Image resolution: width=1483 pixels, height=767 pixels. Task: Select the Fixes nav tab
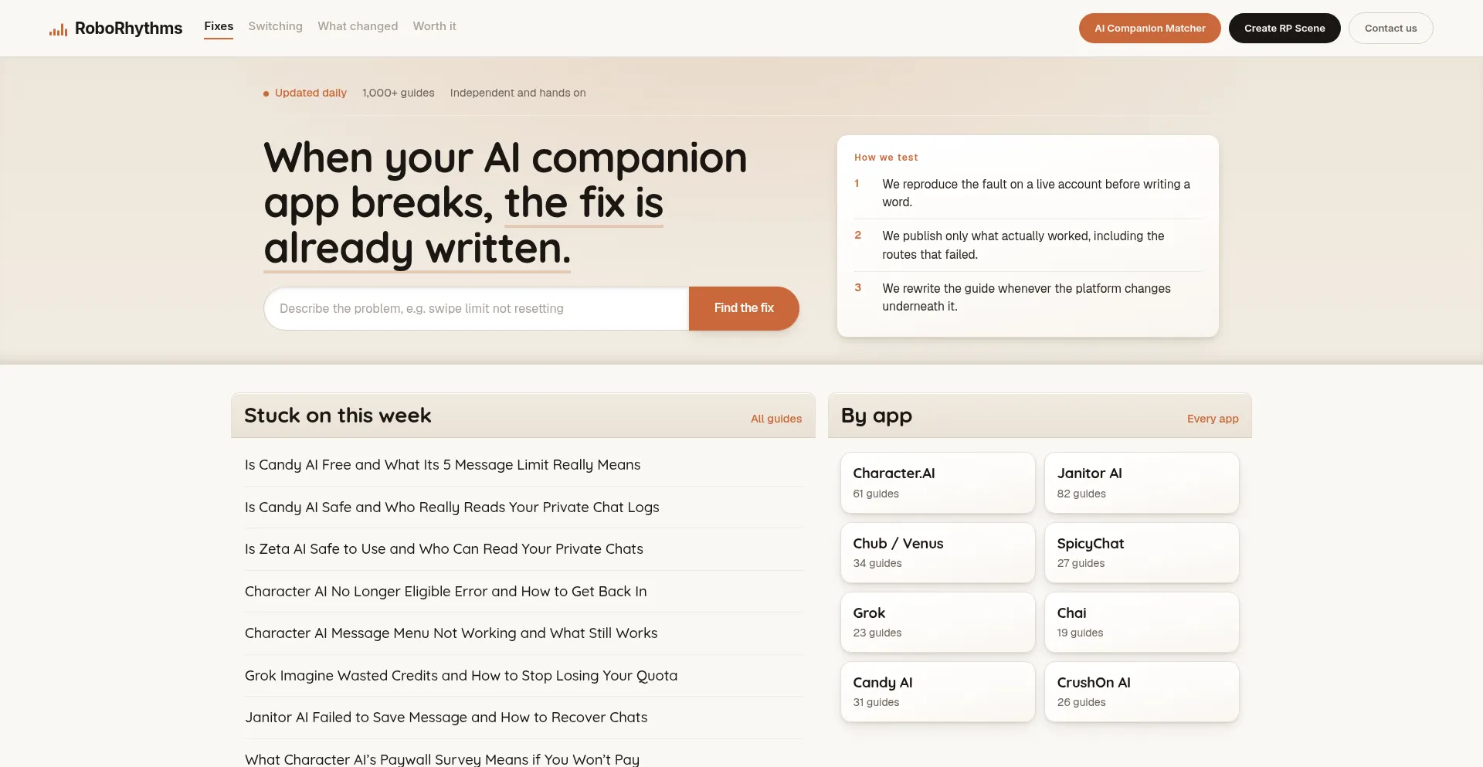219,26
